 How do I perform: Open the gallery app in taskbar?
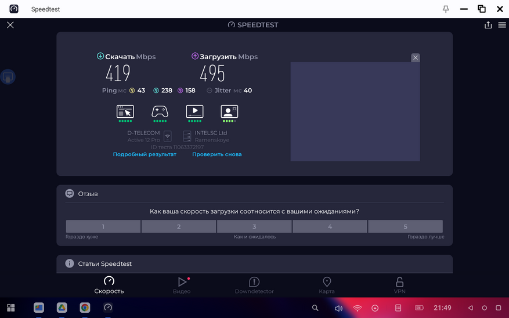pos(39,308)
